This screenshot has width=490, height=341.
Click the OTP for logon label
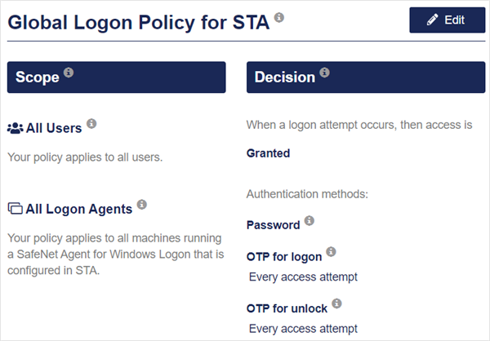[284, 257]
